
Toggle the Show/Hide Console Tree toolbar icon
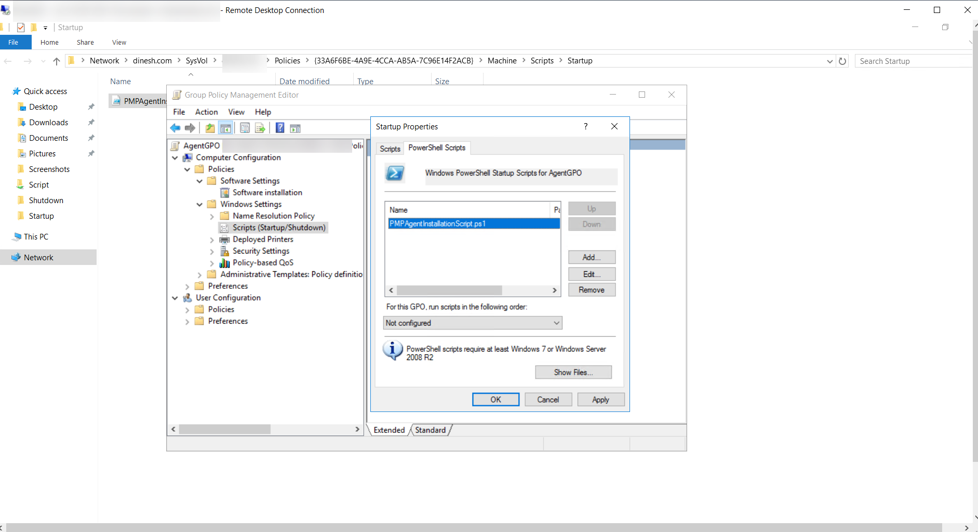[x=226, y=128]
